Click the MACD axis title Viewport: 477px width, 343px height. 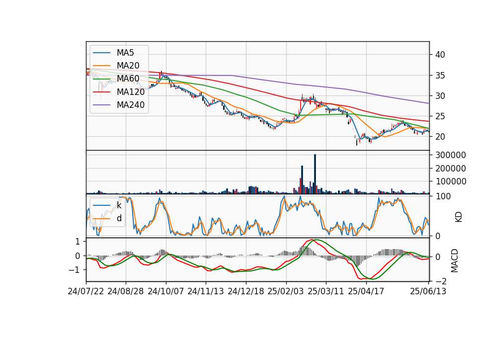[x=455, y=260]
